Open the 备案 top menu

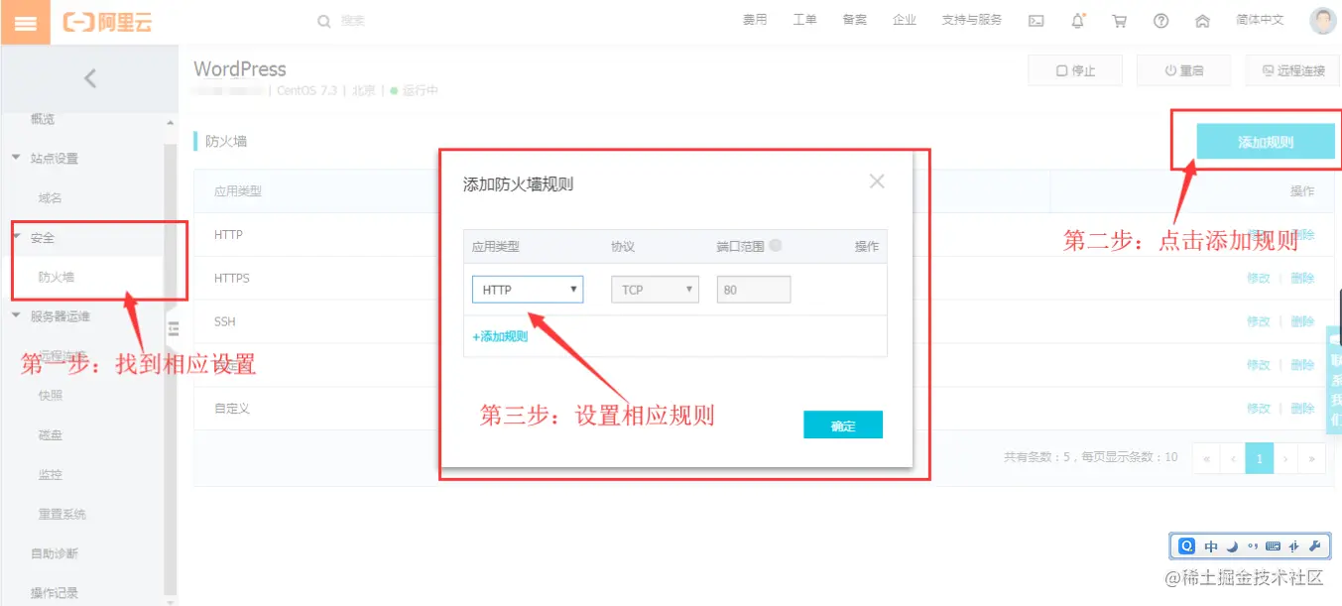coord(854,20)
